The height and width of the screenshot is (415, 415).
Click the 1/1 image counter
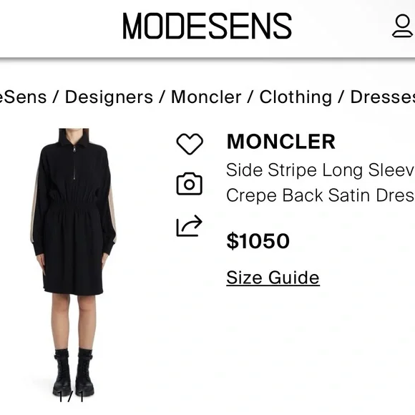click(x=71, y=396)
